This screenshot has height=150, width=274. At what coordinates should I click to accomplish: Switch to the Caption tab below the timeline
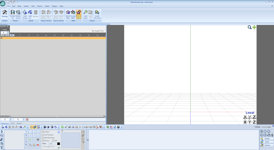(x=19, y=123)
